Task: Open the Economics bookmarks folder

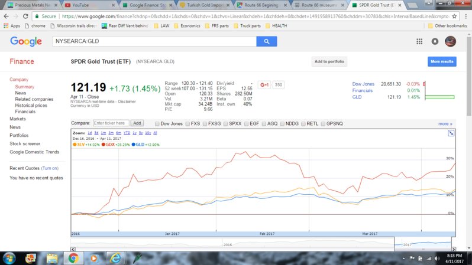Action: click(187, 26)
